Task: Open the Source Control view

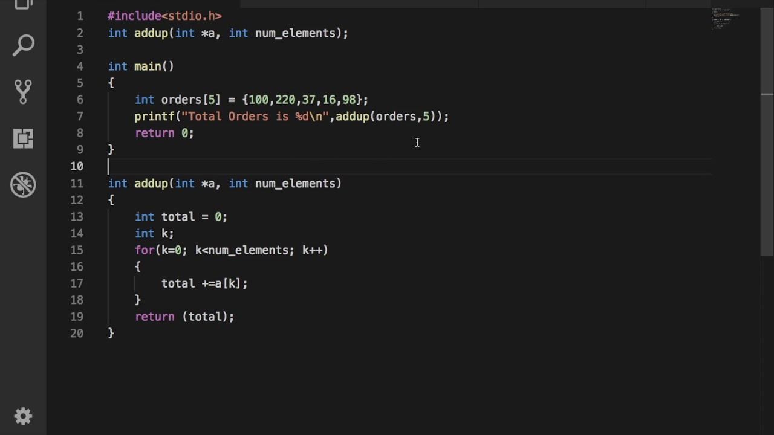Action: click(23, 91)
